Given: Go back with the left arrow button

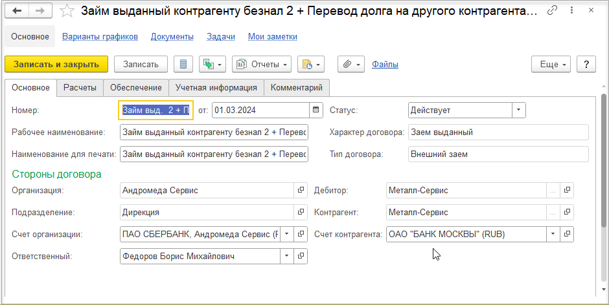Looking at the screenshot, I should pos(17,11).
